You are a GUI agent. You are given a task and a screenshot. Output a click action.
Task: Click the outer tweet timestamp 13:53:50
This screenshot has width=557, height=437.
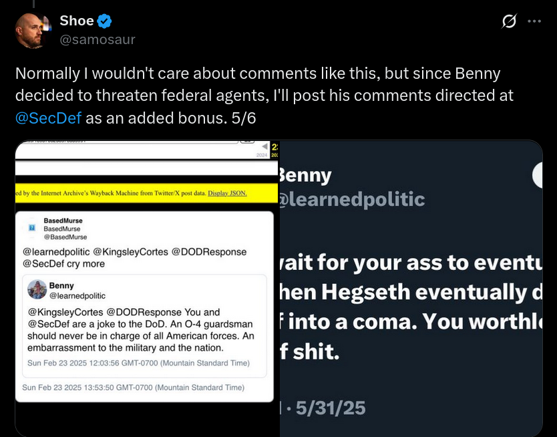coord(133,388)
